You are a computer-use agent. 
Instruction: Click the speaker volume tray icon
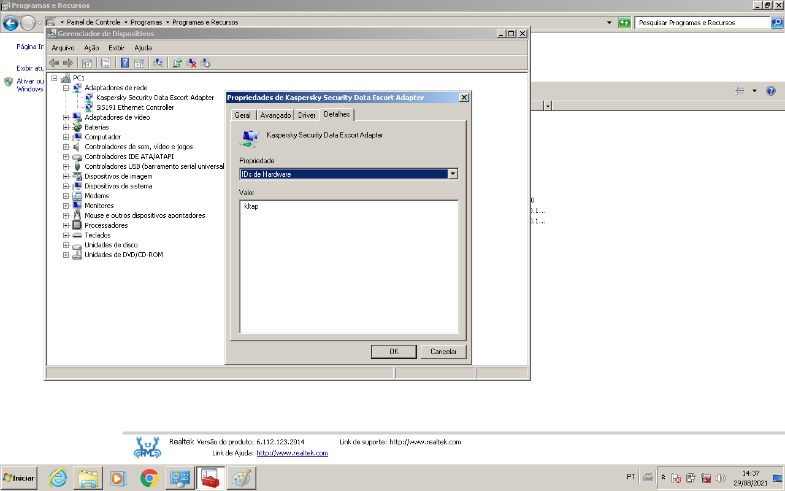[x=721, y=478]
